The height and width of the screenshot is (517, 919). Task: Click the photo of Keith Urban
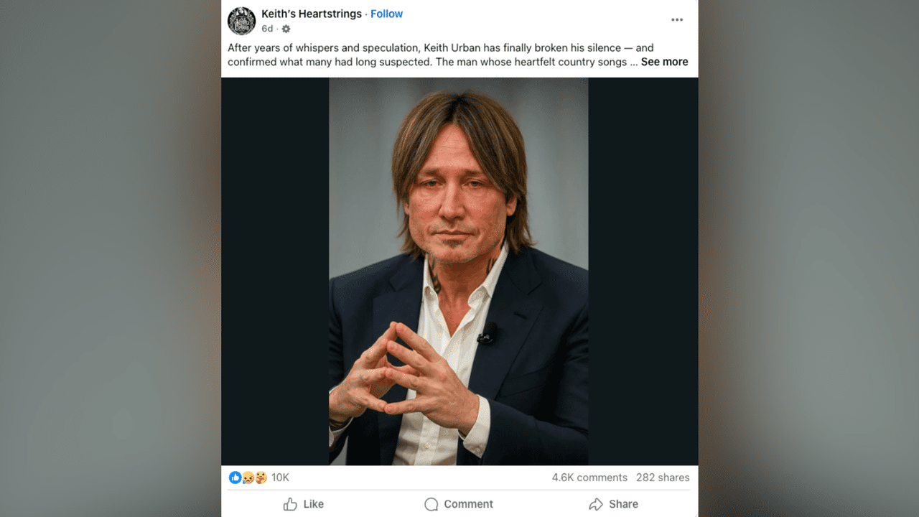click(459, 269)
